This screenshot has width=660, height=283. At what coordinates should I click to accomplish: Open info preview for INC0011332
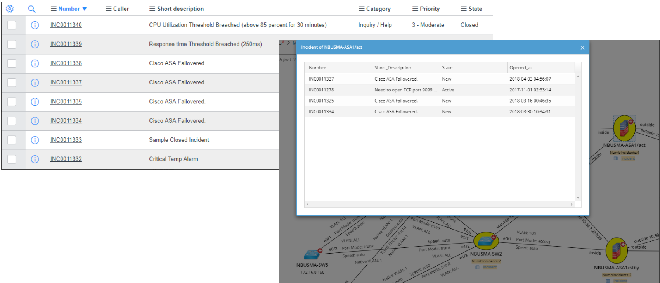[35, 159]
